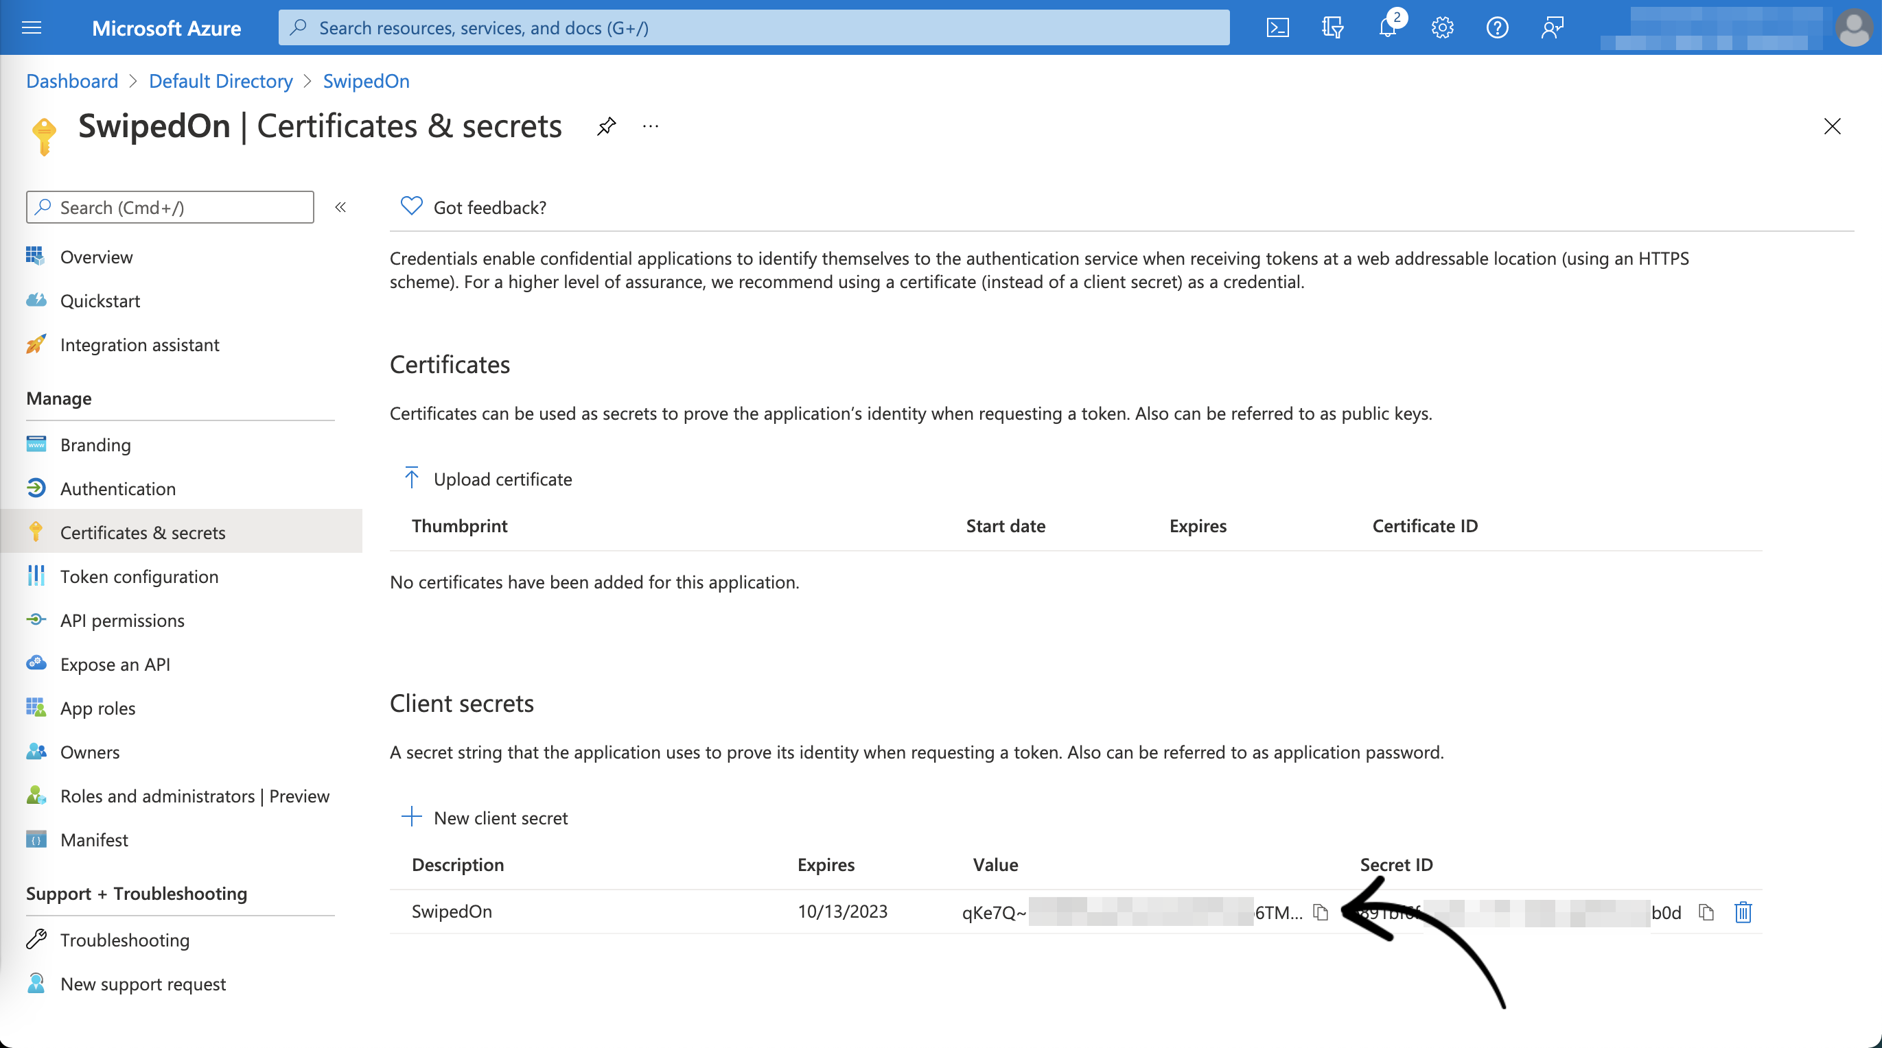Click Upload certificate label
The width and height of the screenshot is (1882, 1048).
pyautogui.click(x=502, y=479)
